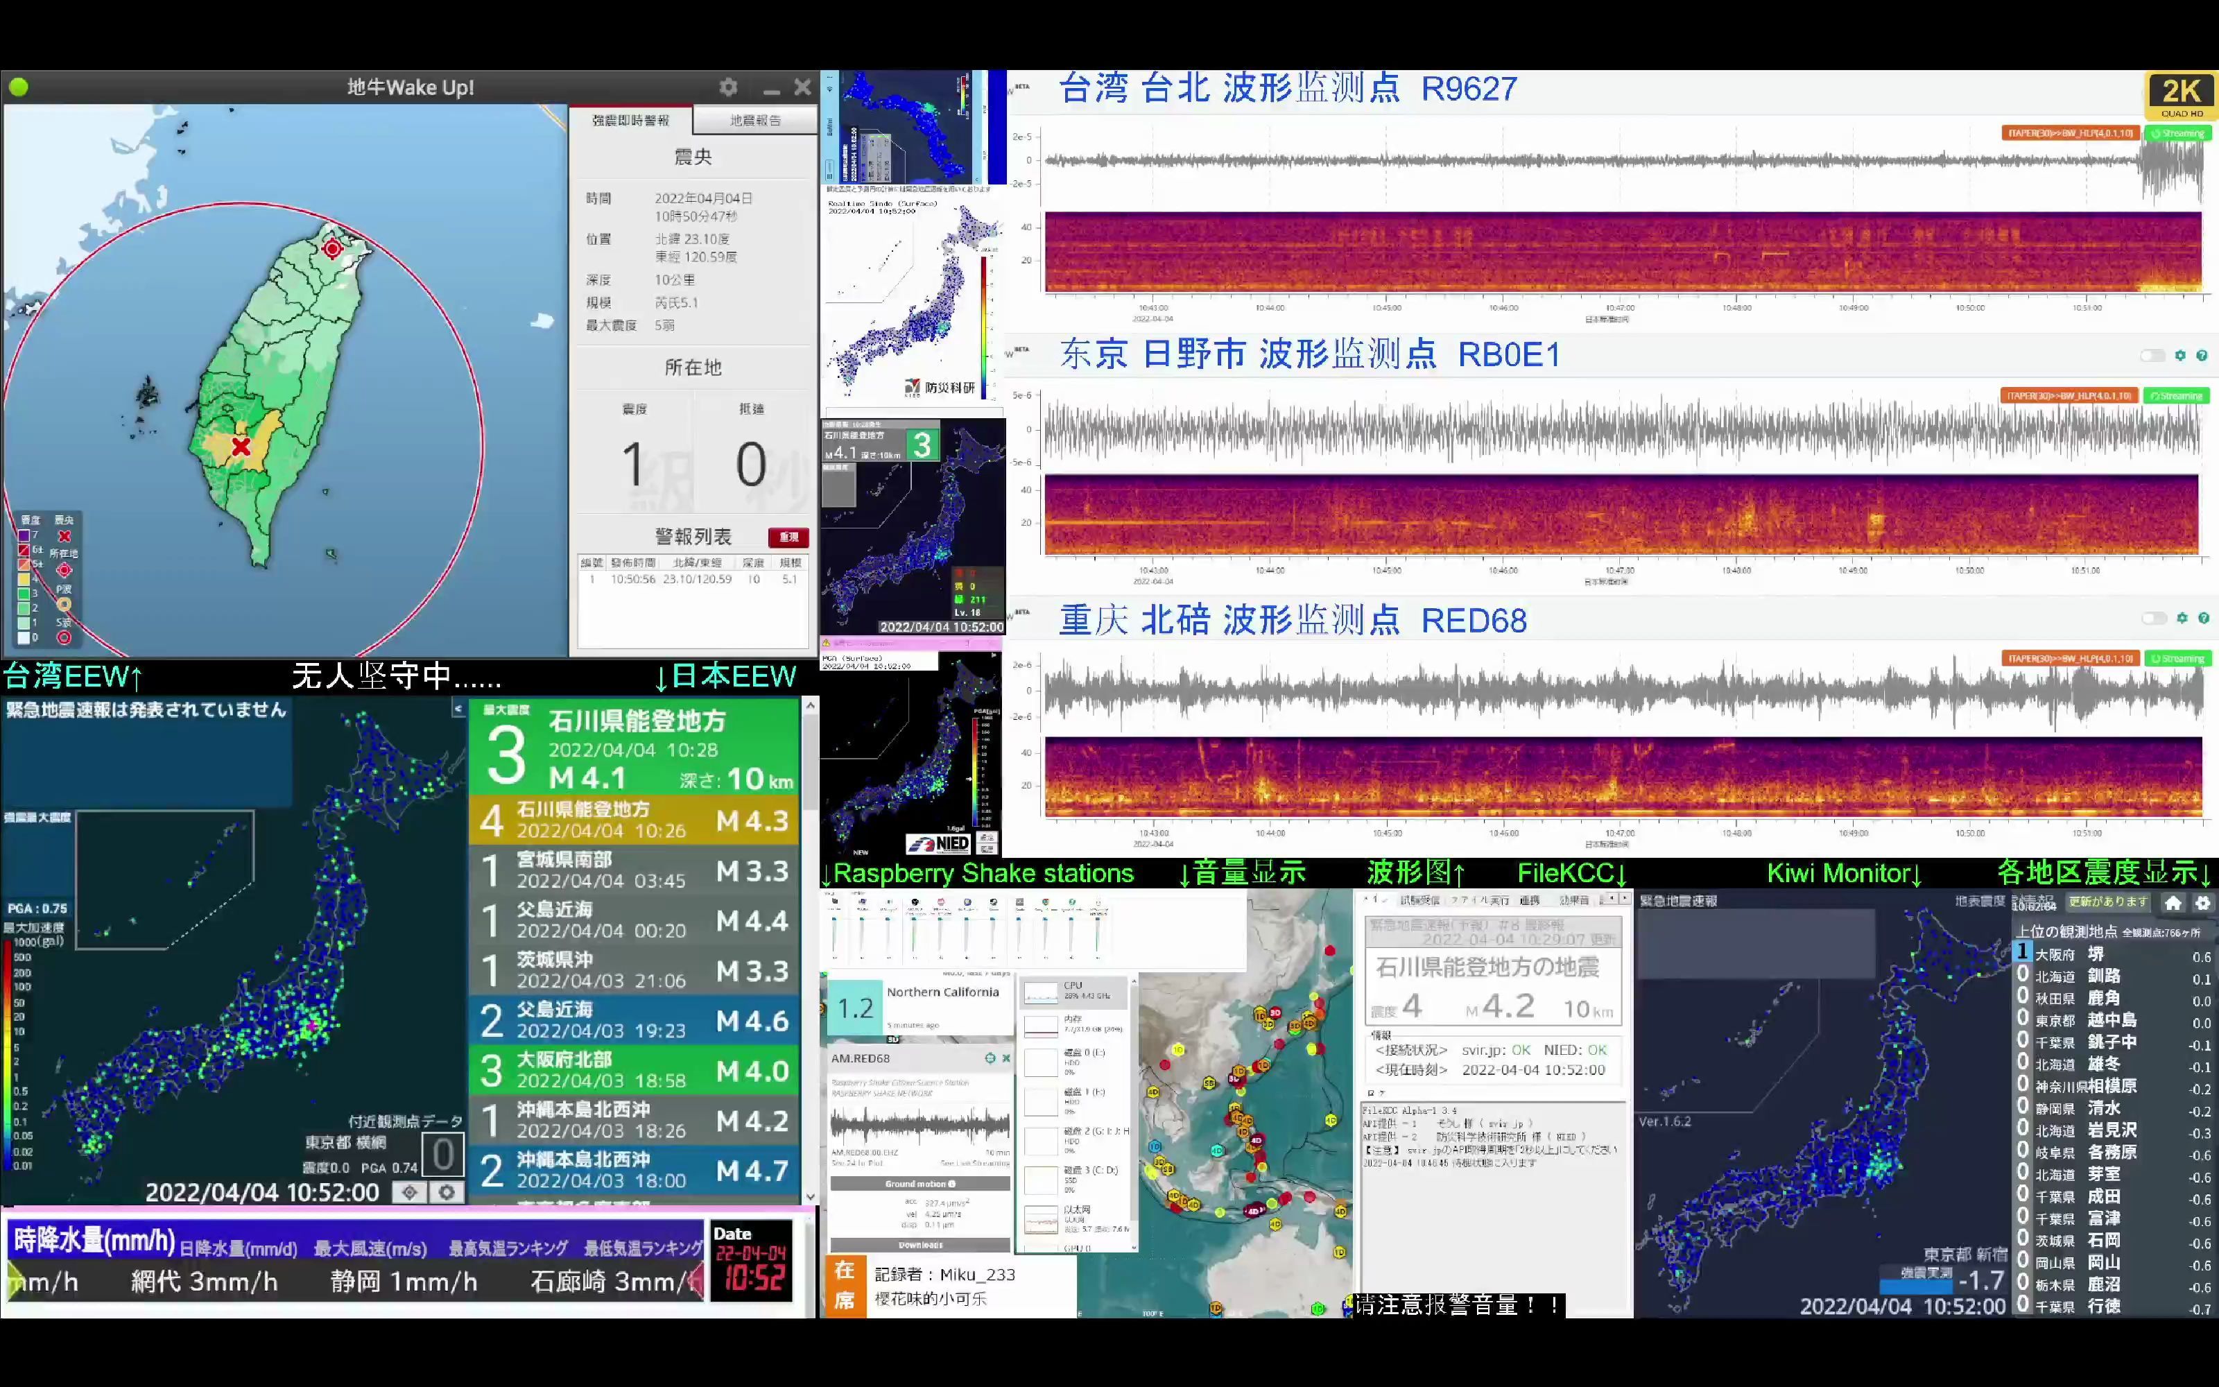The width and height of the screenshot is (2219, 1387).
Task: Select 最大風速(m/s) weather tab
Action: tap(370, 1248)
